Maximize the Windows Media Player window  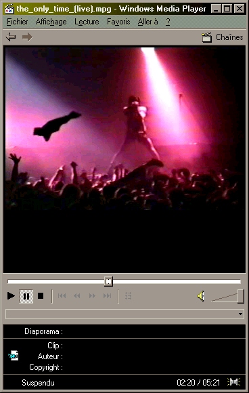click(x=227, y=9)
